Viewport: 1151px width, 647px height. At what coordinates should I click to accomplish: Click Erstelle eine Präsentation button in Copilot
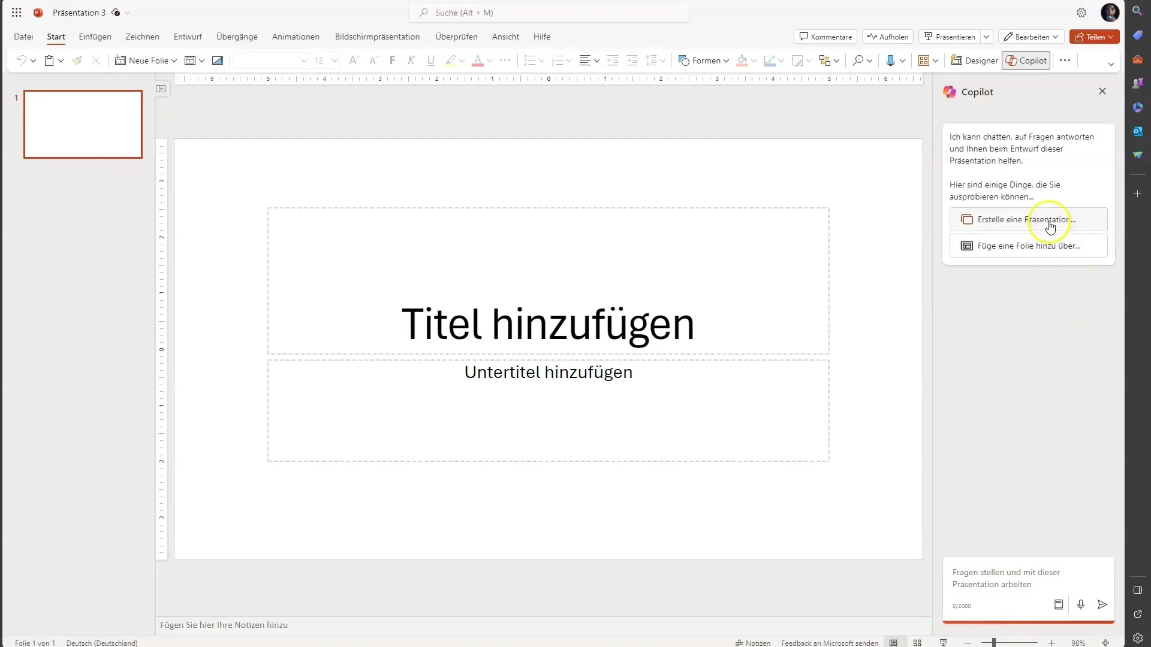(1028, 220)
